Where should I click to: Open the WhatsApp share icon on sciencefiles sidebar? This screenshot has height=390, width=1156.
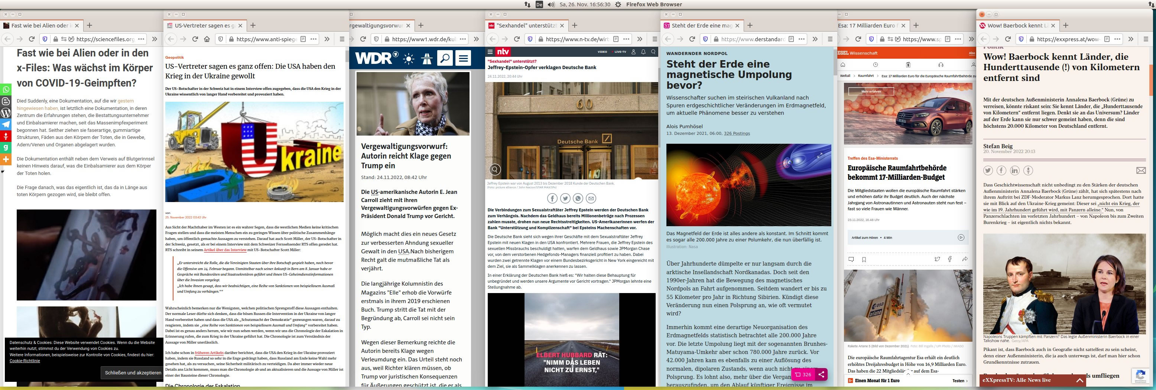[6, 89]
